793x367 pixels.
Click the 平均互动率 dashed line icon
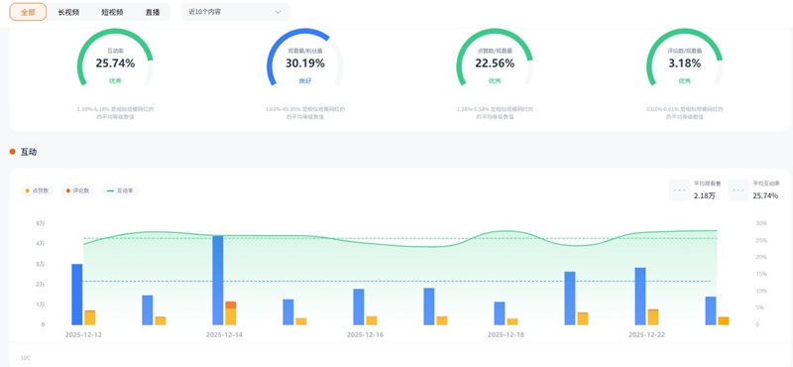[x=738, y=190]
